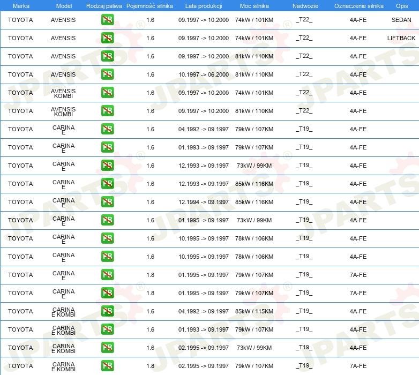
Task: Click fuel icon in CARINA E 01.1993 row
Action: (107, 147)
